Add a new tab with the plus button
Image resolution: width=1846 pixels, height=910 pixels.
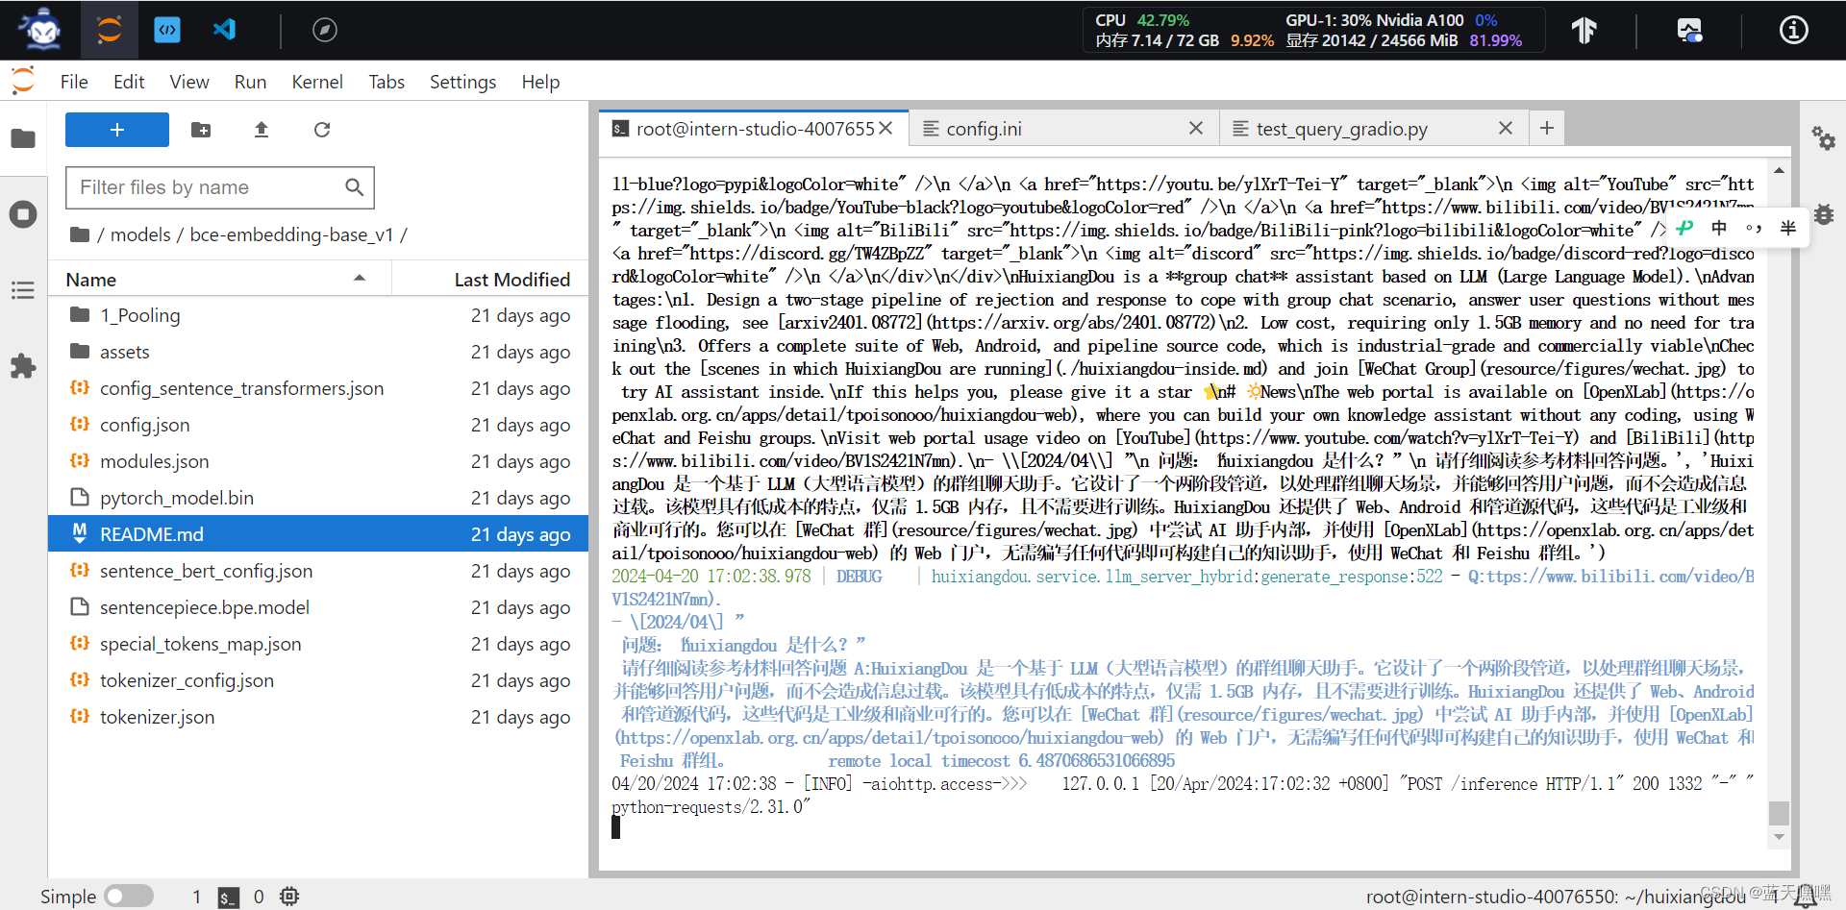1547,128
